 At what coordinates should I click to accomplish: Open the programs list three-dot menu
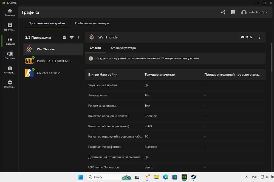(x=79, y=38)
